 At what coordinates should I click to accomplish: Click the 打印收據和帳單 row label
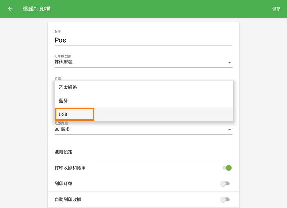[70, 168]
